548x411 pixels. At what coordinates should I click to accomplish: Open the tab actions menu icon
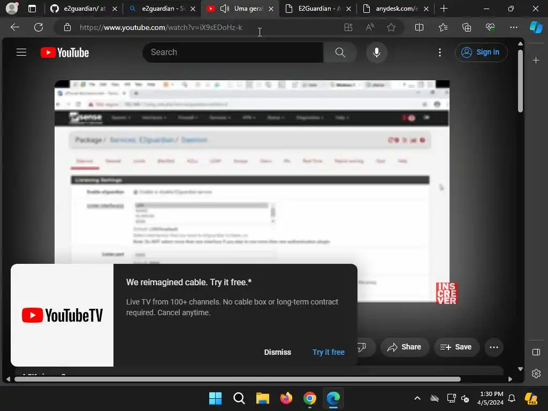pyautogui.click(x=32, y=9)
